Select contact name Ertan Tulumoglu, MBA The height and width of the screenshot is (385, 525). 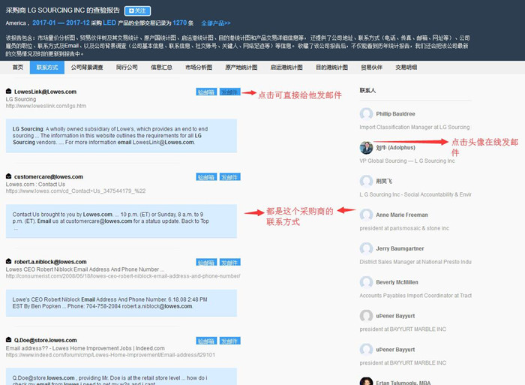[x=403, y=382]
